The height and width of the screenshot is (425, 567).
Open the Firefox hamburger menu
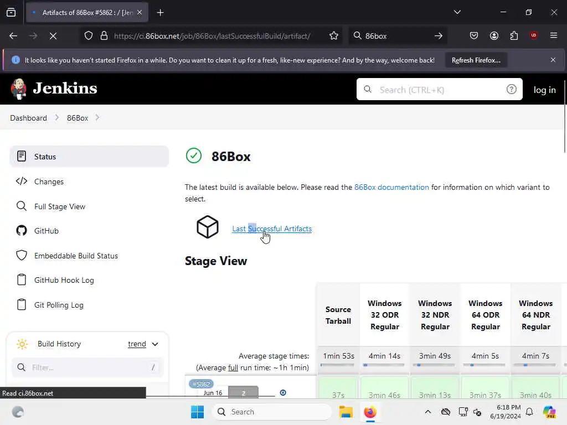point(554,35)
